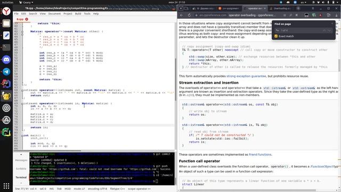Viewport: 341px width, 192px height.
Task: Follow the strong exception guarantee link
Action: [246, 76]
